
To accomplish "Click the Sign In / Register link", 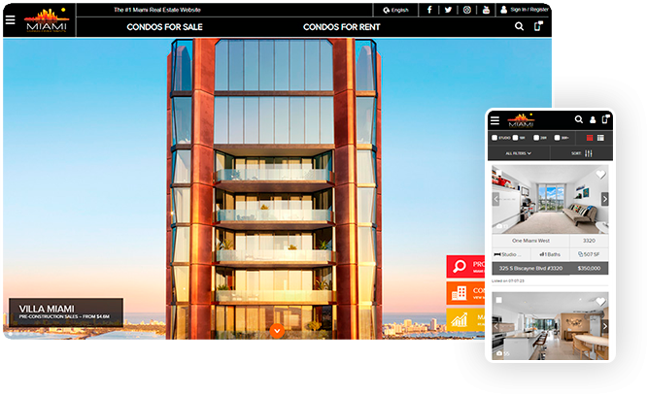I will pos(525,10).
